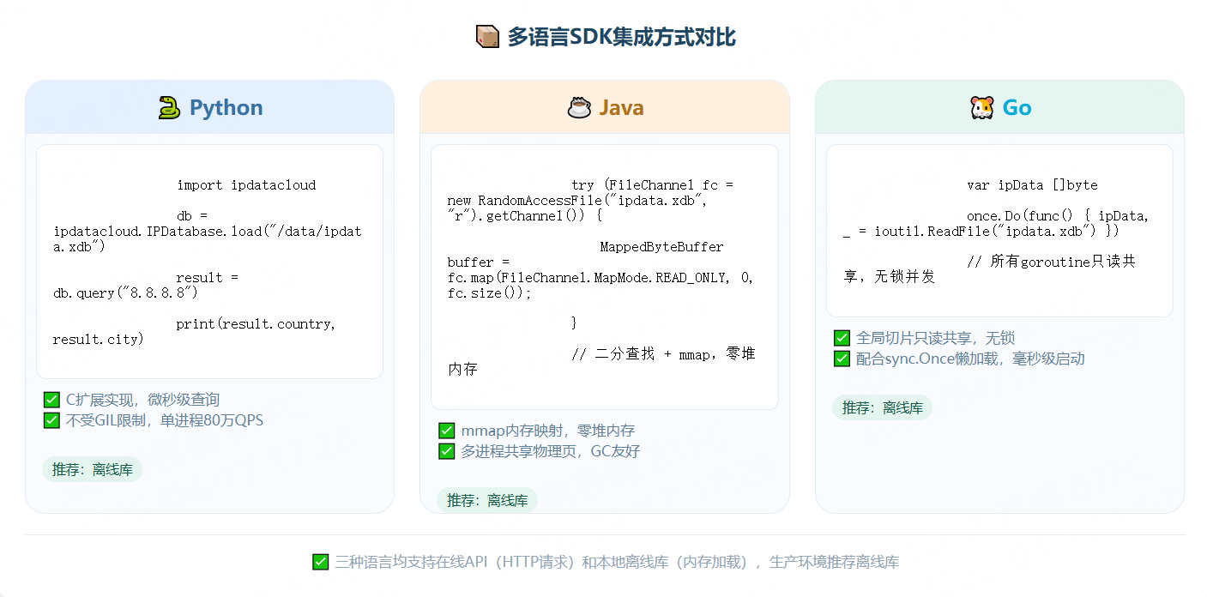Image resolution: width=1207 pixels, height=597 pixels.
Task: Click checkmark icon beside 不受GIL限制
Action: 51,420
